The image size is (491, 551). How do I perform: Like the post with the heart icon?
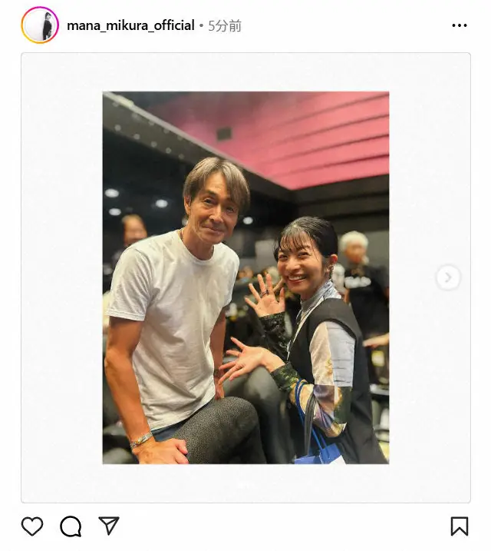click(32, 526)
